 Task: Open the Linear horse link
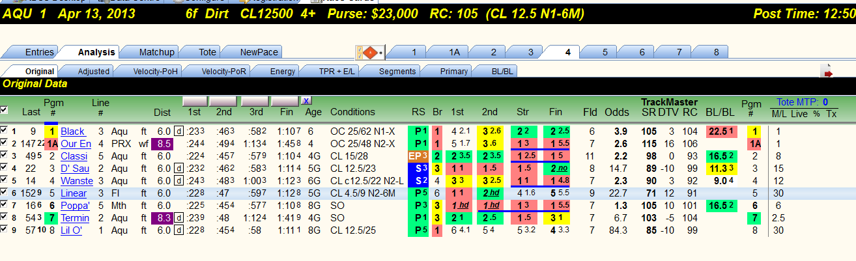[74, 193]
